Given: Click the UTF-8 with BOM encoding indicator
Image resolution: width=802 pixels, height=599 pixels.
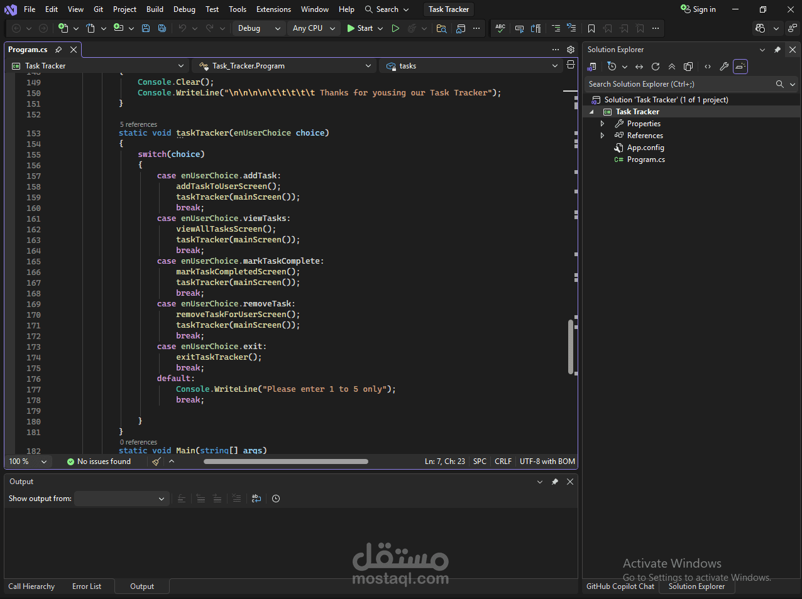Looking at the screenshot, I should 547,461.
